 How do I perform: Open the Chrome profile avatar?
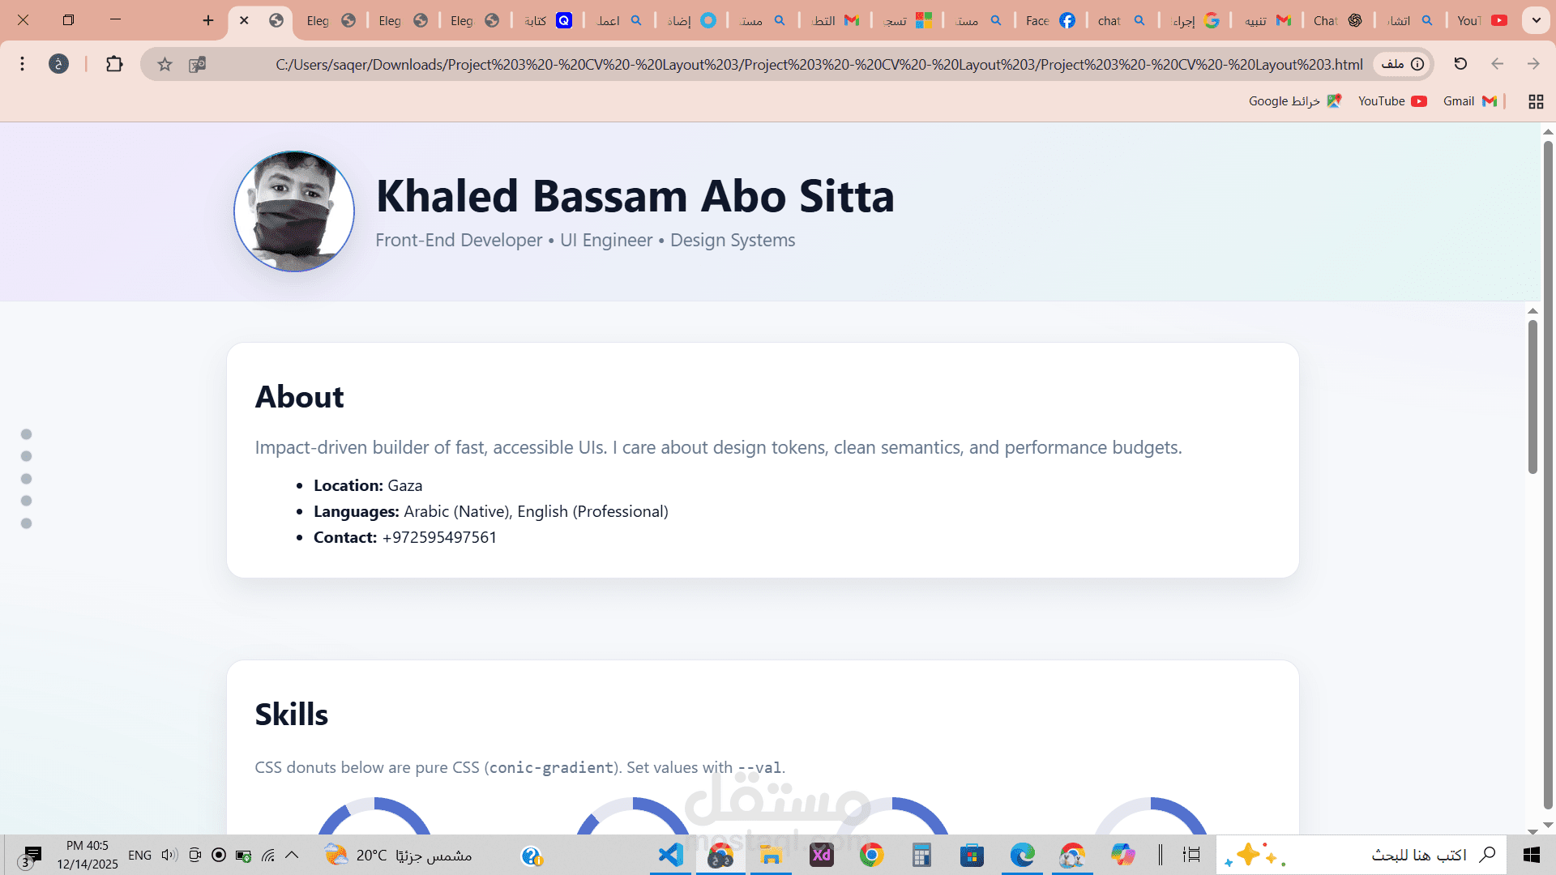(x=58, y=64)
